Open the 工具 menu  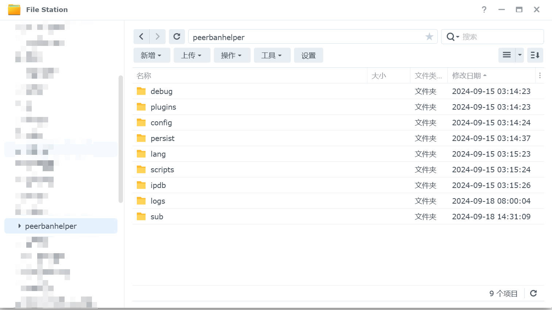point(272,55)
